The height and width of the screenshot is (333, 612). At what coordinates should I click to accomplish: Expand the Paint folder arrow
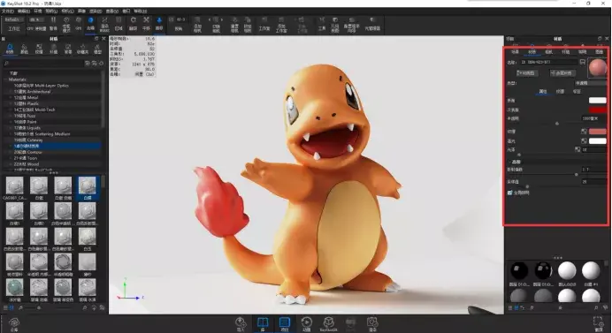tap(11, 122)
